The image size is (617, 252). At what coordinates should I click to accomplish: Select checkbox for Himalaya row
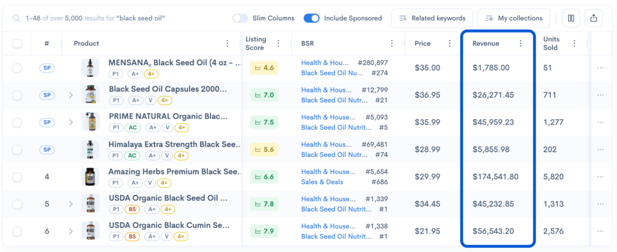[17, 150]
